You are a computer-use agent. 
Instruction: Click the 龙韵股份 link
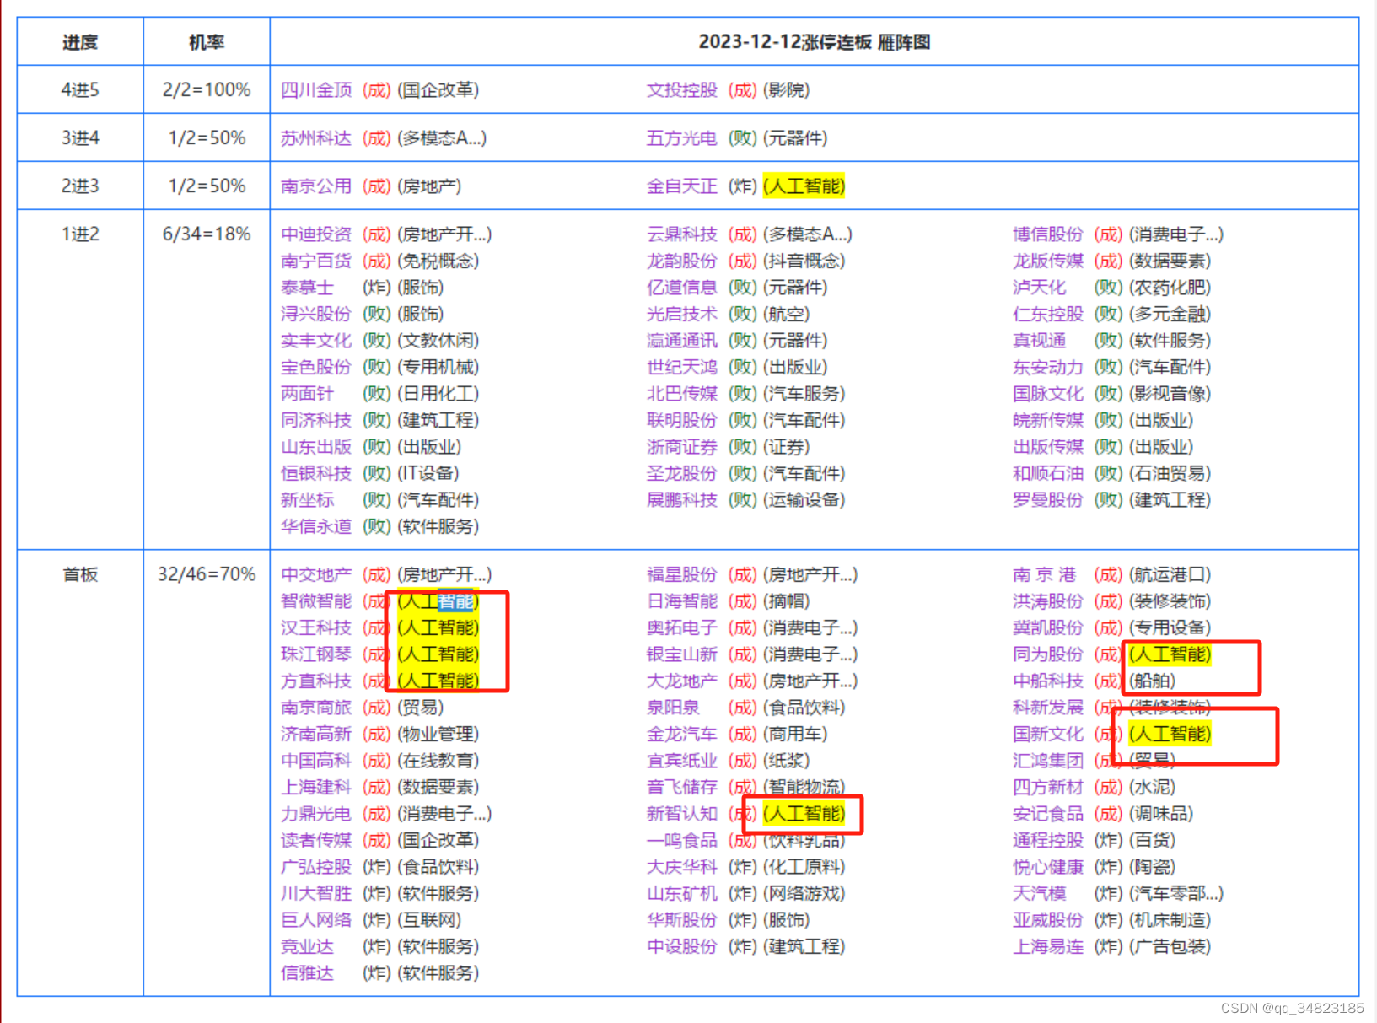click(x=682, y=261)
